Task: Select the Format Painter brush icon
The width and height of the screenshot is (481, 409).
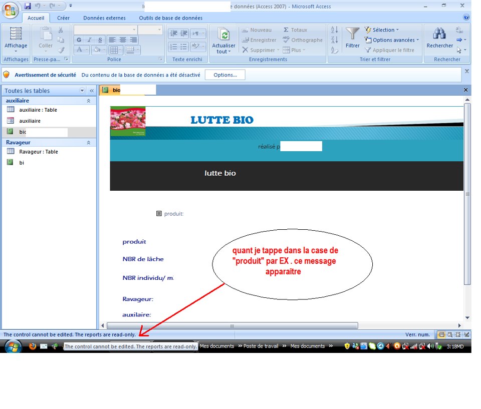Action: click(61, 50)
